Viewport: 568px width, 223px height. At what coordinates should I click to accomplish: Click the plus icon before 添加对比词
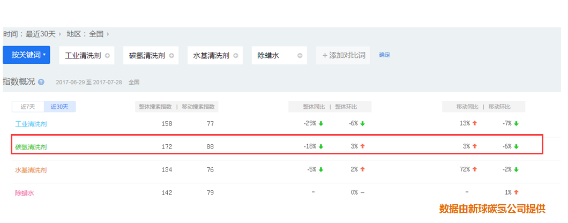click(x=325, y=55)
